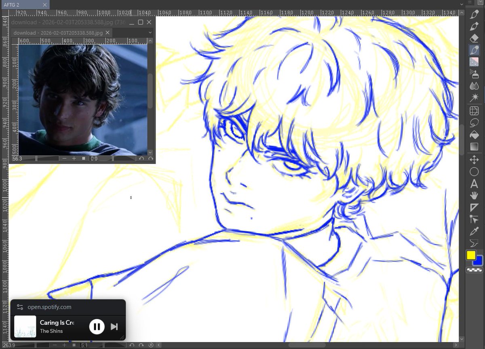The height and width of the screenshot is (349, 485).
Task: Choose the Balloon tool
Action: 474,243
